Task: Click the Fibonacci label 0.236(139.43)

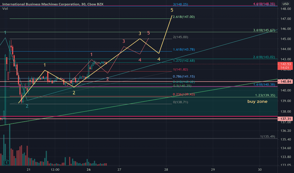Action: [x=184, y=94]
